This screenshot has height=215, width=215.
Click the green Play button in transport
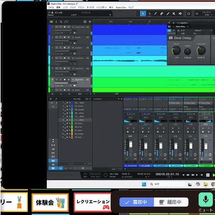tap(213, 175)
